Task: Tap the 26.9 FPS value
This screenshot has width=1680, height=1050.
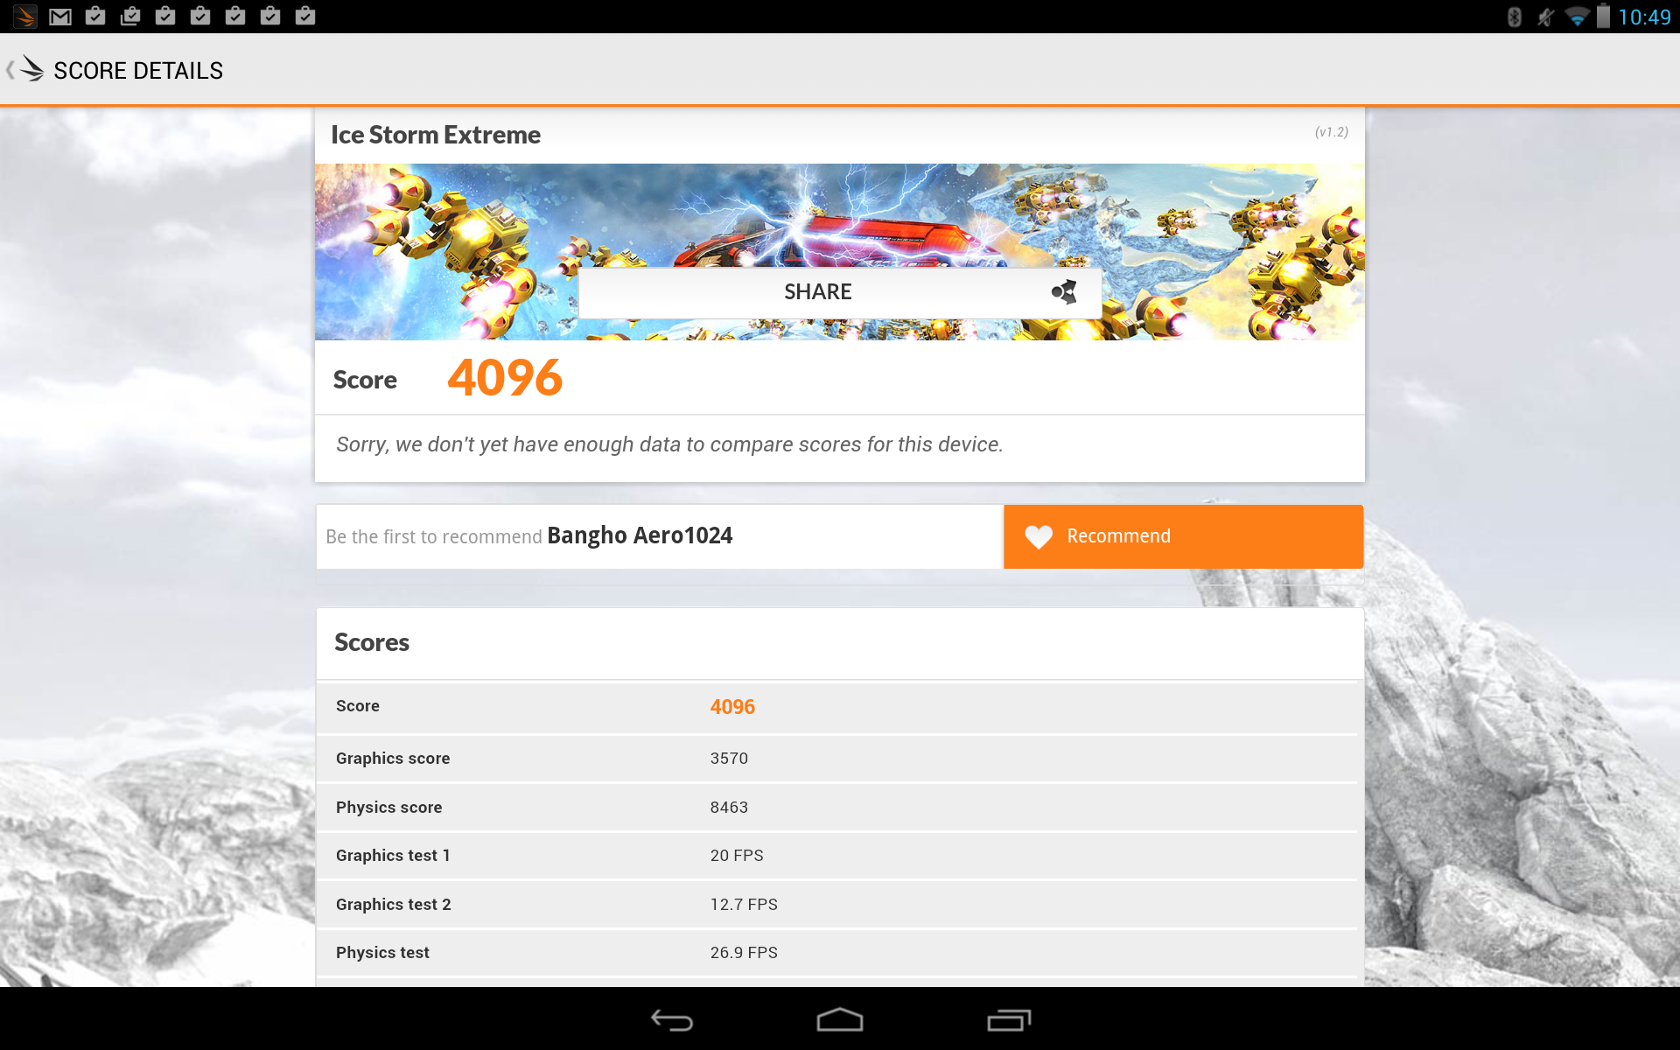Action: [744, 953]
